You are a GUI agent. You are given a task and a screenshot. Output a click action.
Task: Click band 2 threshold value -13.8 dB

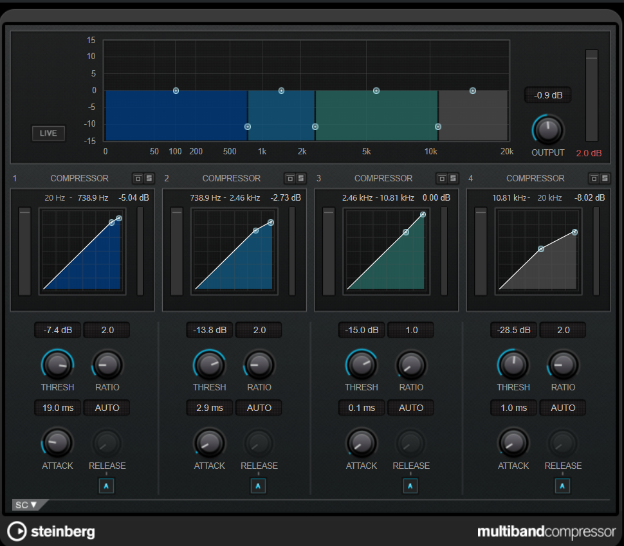pos(209,331)
